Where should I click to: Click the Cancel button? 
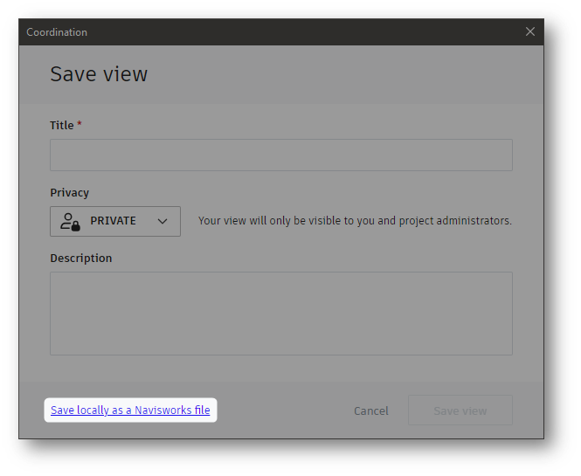(371, 410)
